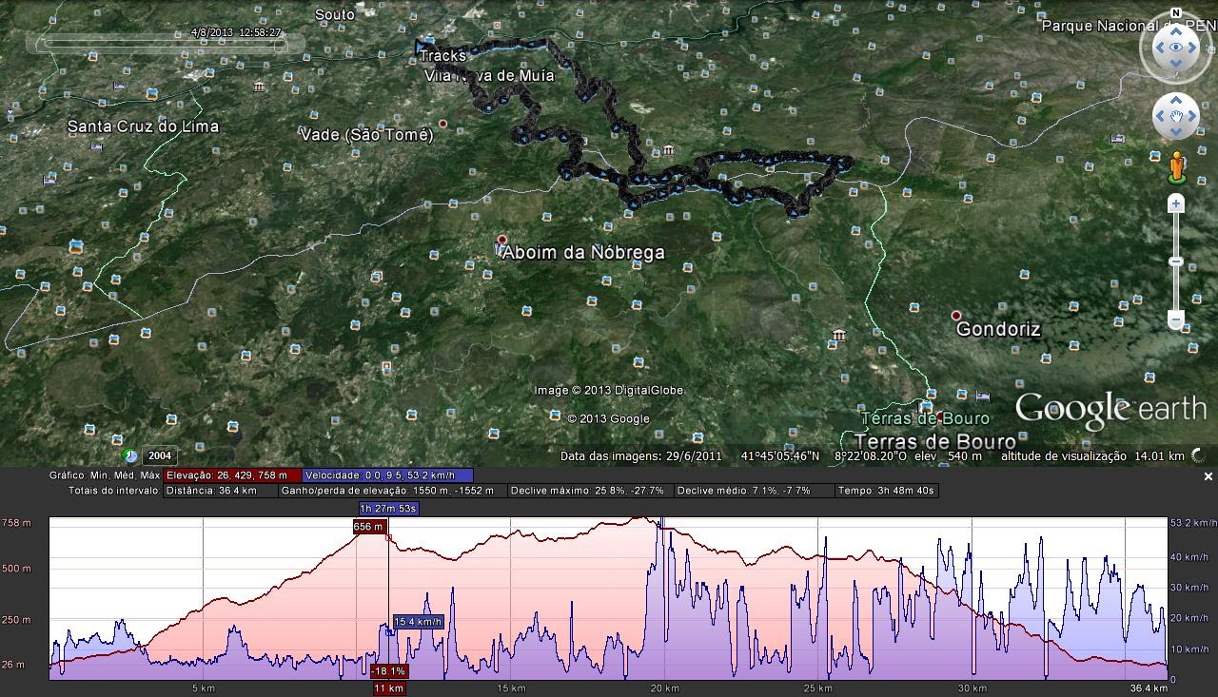Screen dimensions: 1218x697
Task: Click the zoom out minus at slider bottom
Action: tap(1176, 319)
